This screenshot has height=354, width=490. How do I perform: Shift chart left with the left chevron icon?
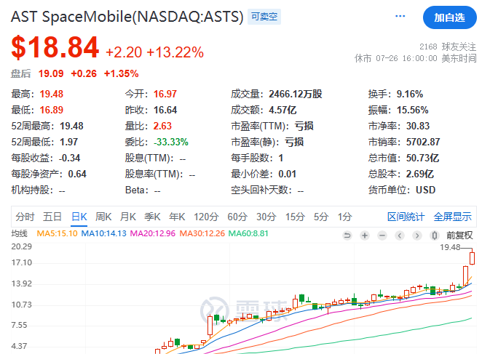coord(400,236)
